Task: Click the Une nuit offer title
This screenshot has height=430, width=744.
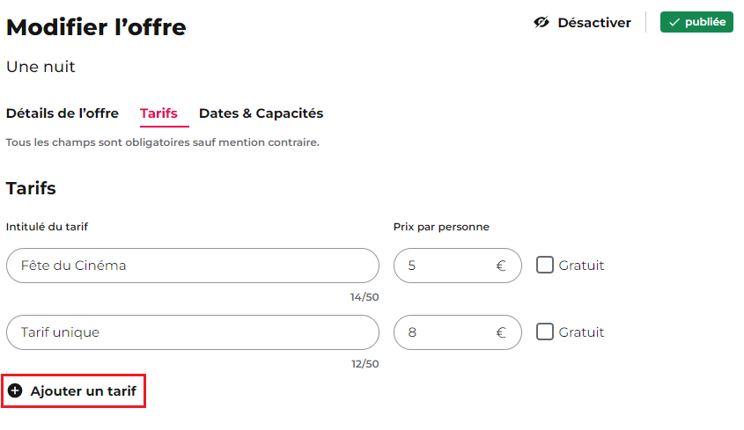Action: [41, 67]
